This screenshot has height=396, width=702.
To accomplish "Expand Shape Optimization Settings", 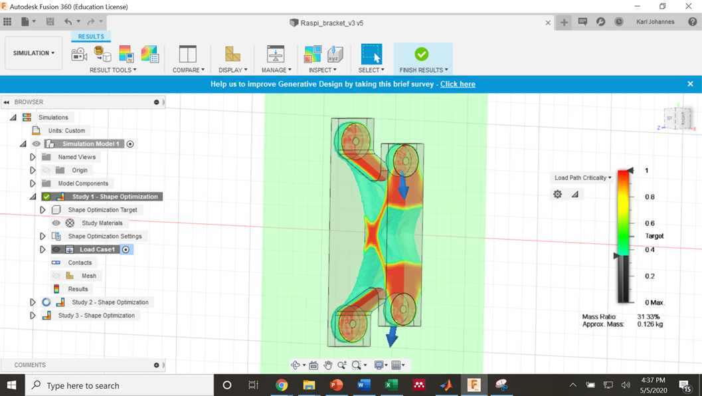I will tap(43, 236).
